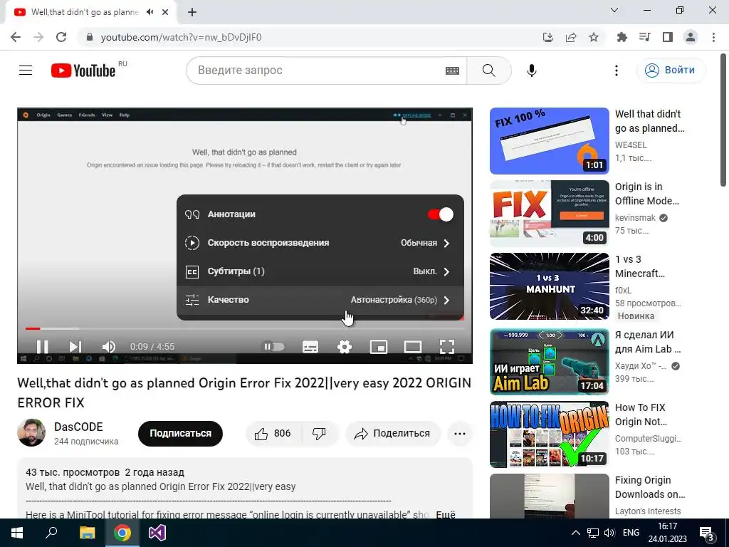Screen dimensions: 729x547
Task: Open Скорость воспроизведения submenu
Action: click(320, 243)
